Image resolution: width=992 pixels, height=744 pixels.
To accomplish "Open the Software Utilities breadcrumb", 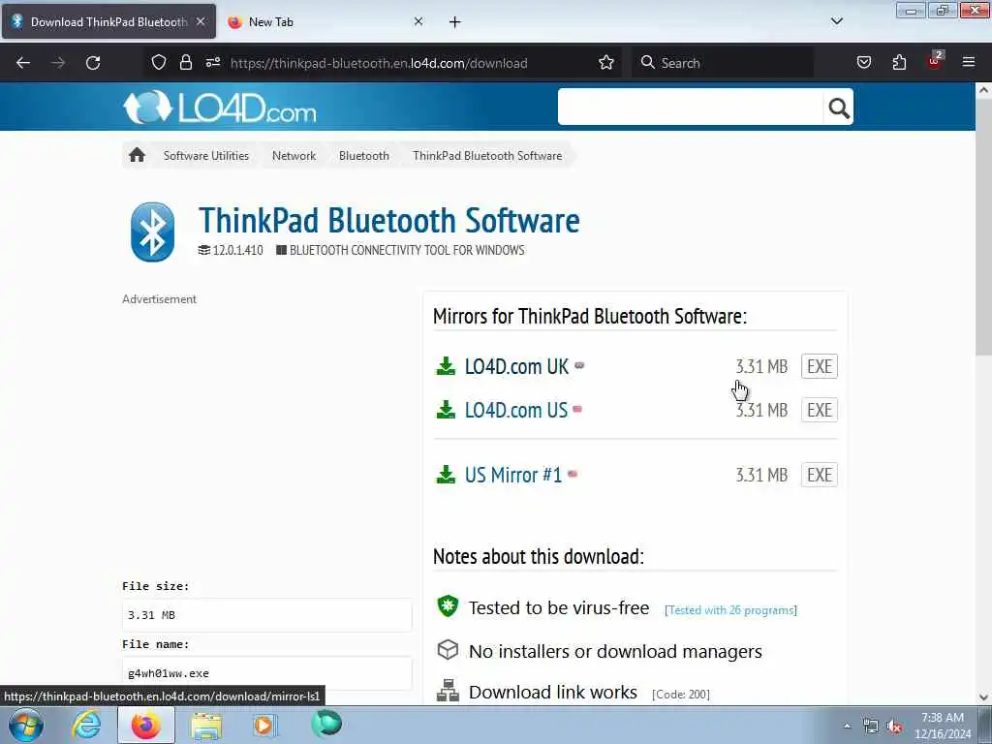I will 206,156.
